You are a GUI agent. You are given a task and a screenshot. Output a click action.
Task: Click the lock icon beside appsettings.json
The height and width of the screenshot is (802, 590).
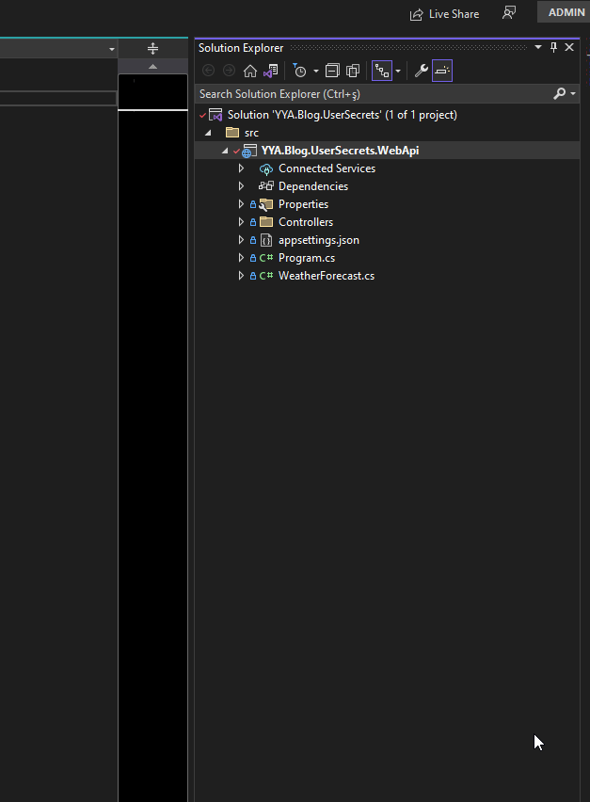coord(253,240)
